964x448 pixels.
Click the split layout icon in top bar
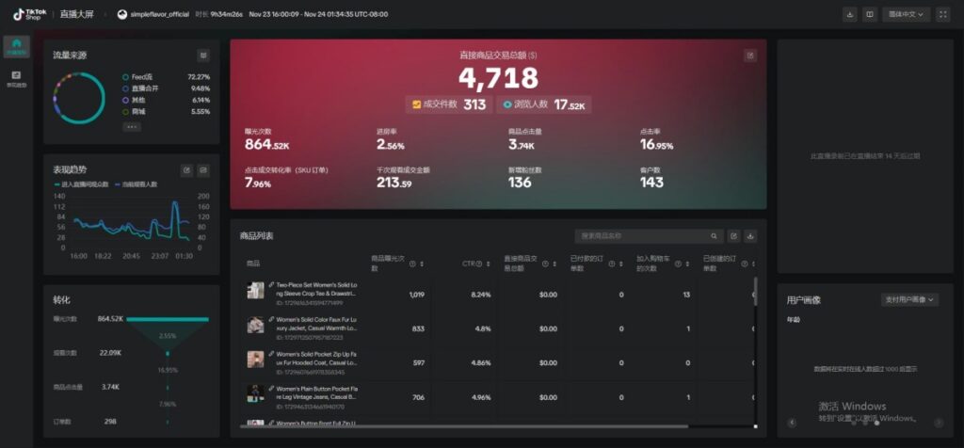[x=870, y=14]
